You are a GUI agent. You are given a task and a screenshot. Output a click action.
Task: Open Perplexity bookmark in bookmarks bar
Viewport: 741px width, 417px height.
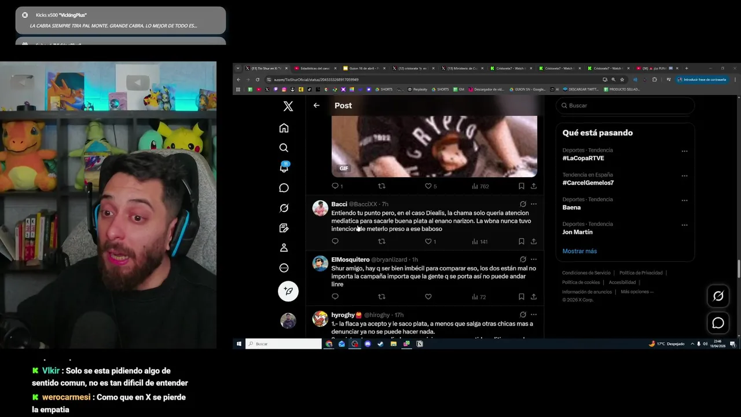point(417,89)
